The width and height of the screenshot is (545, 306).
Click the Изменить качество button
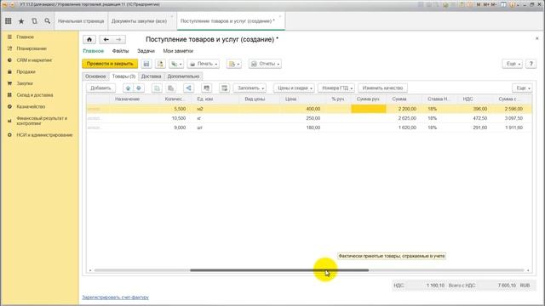(382, 88)
